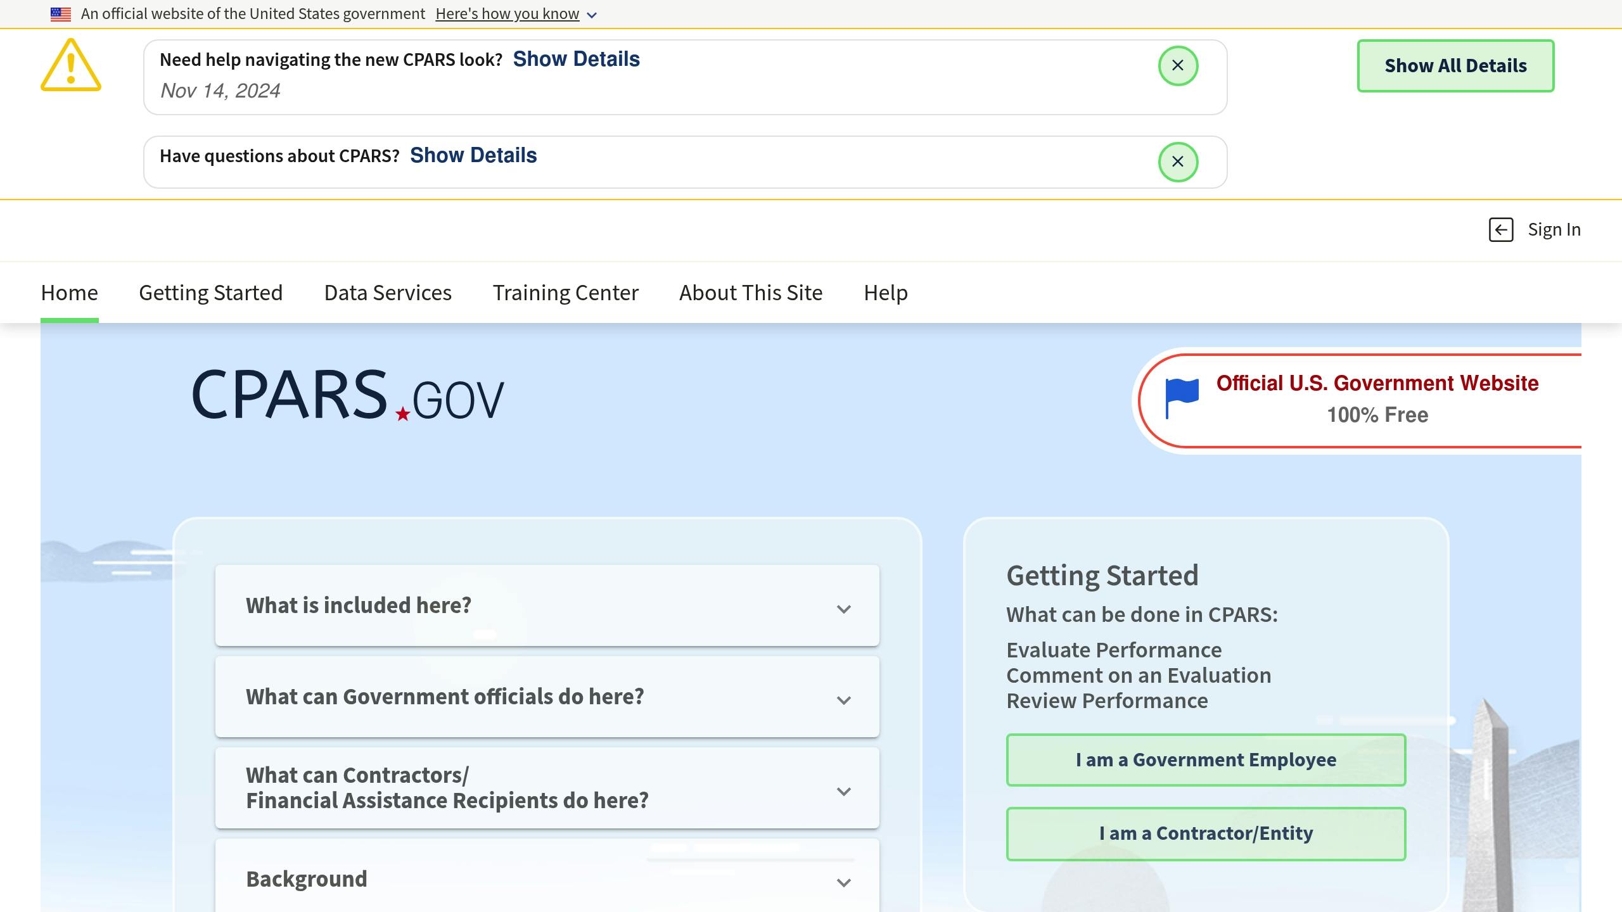
Task: Show details for CPARS questions alert
Action: pyautogui.click(x=473, y=155)
